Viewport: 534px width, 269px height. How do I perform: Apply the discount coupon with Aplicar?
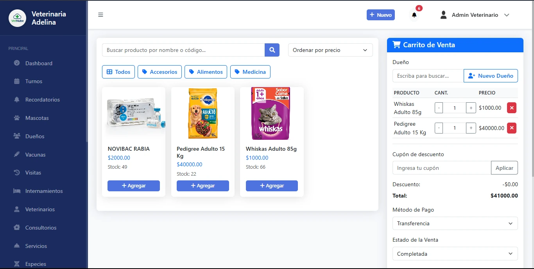(x=504, y=168)
